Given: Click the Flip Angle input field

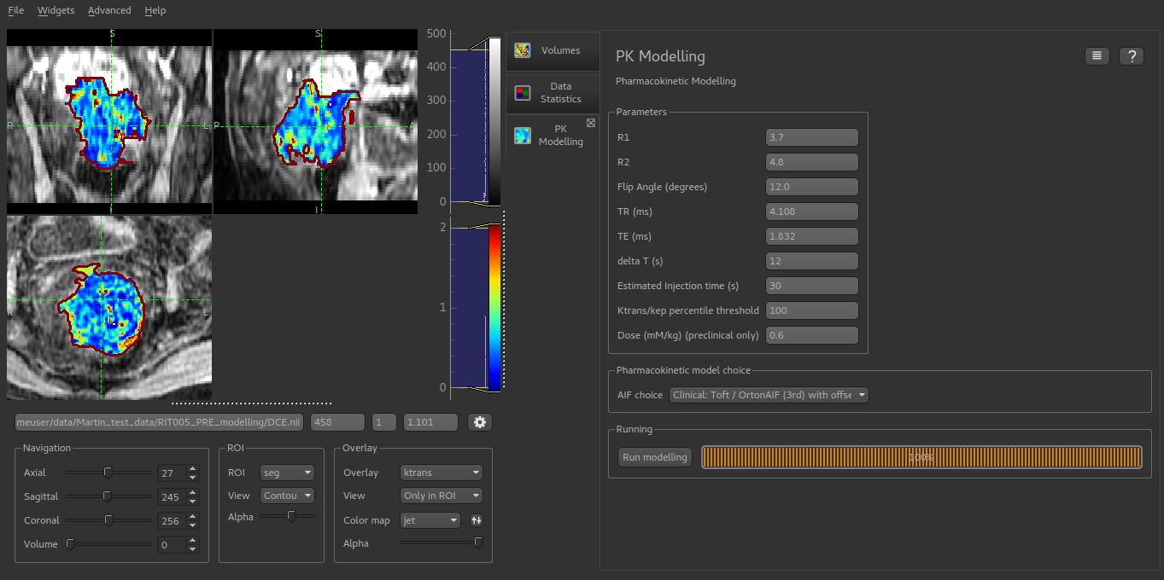Looking at the screenshot, I should [x=812, y=187].
